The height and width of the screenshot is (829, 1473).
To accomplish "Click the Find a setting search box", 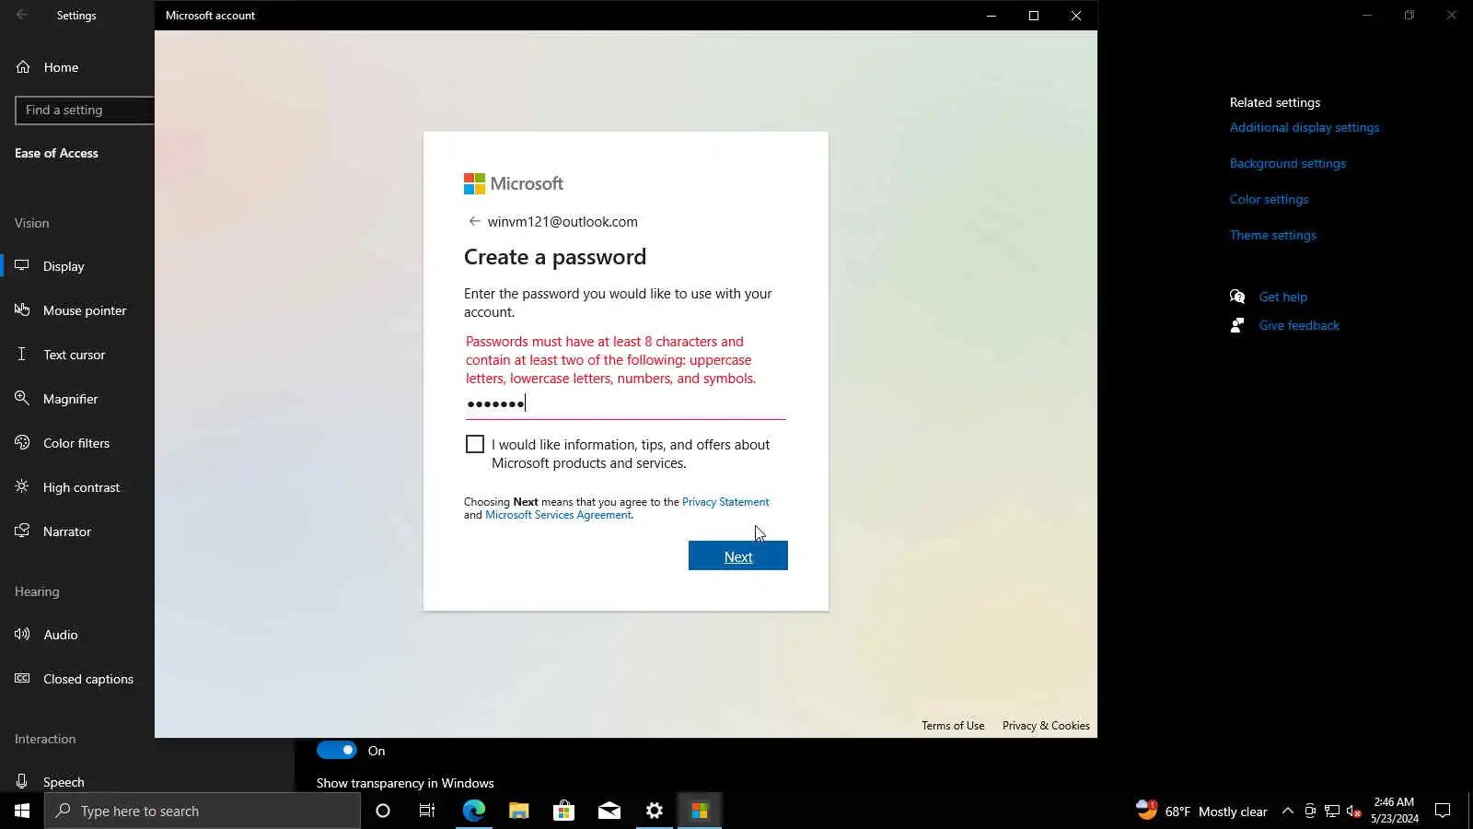I will point(85,110).
